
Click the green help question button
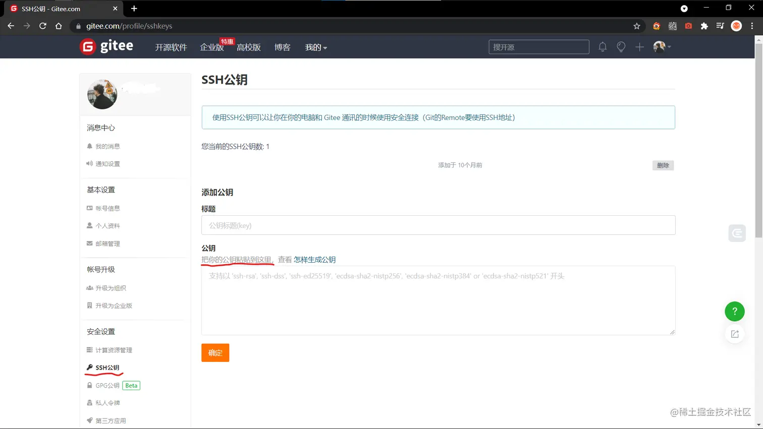pyautogui.click(x=735, y=312)
